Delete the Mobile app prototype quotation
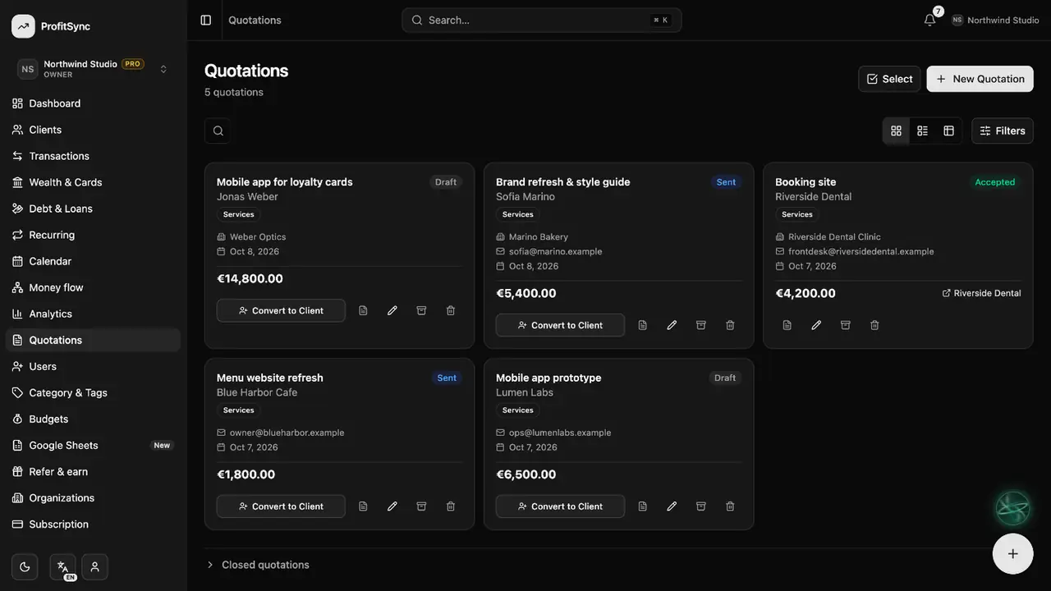The height and width of the screenshot is (591, 1051). [x=730, y=506]
